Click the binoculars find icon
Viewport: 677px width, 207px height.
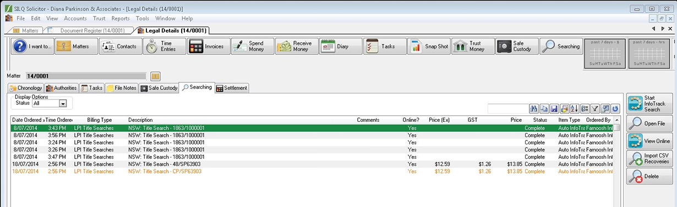coord(533,109)
